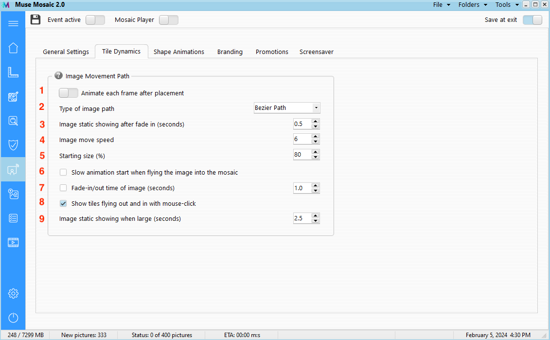Decrease Image static when large value
The height and width of the screenshot is (340, 550).
tap(315, 221)
